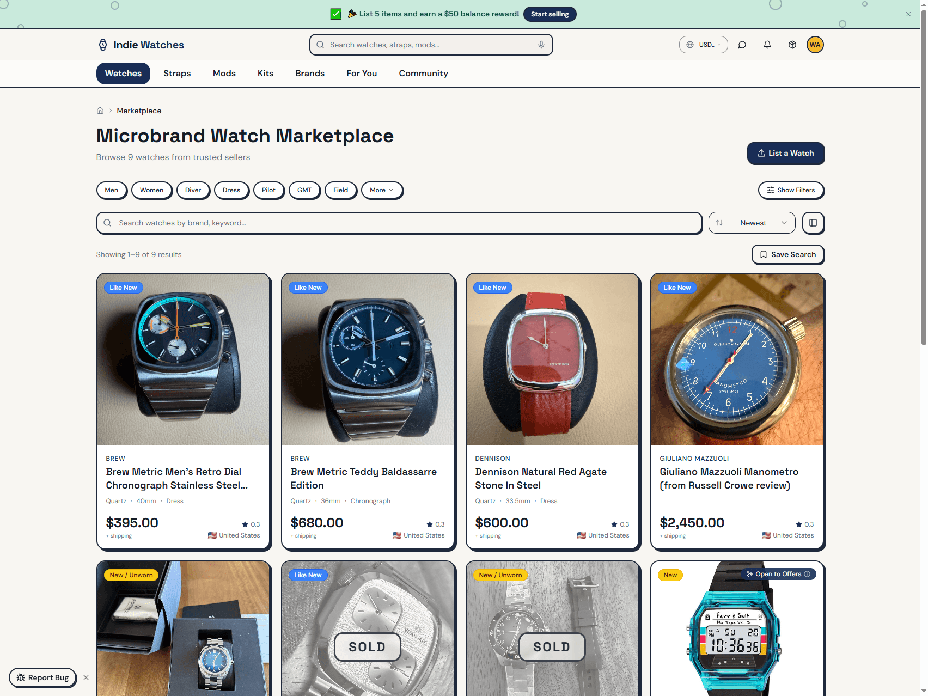
Task: Toggle the layout view icon beside Newest
Action: (813, 223)
